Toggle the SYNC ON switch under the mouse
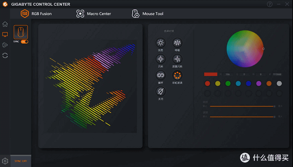This screenshot has width=293, height=167. pyautogui.click(x=24, y=41)
